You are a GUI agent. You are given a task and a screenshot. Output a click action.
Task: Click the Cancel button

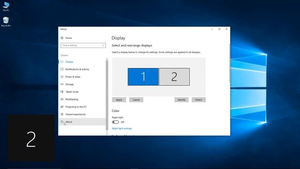tap(136, 100)
